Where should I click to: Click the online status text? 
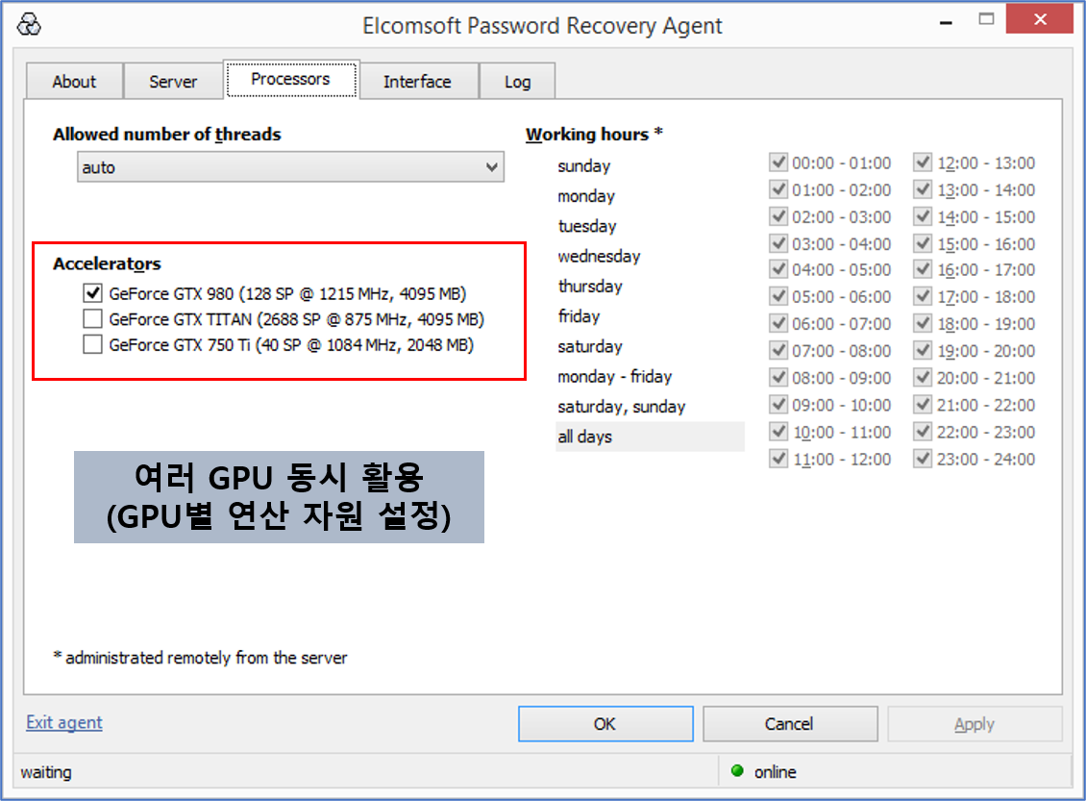(x=775, y=772)
